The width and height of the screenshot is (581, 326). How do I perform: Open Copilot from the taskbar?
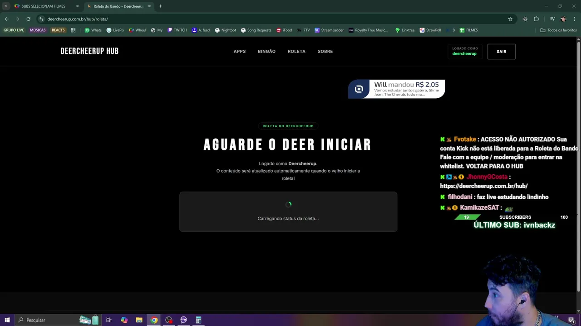124,320
